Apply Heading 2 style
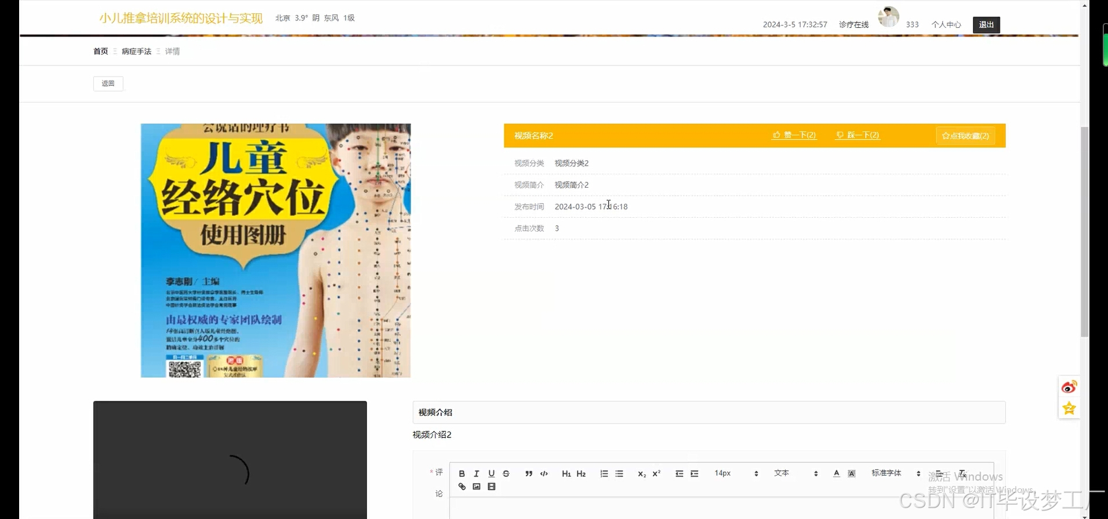 pos(581,474)
